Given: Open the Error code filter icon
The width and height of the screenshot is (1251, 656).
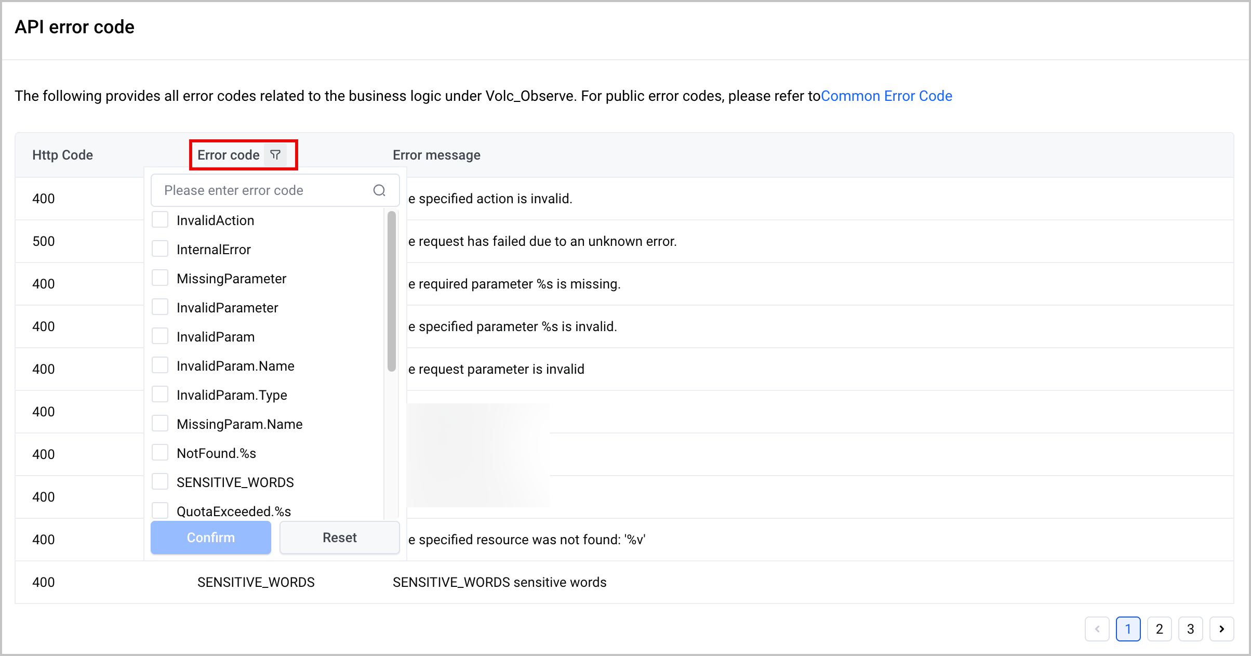Looking at the screenshot, I should click(x=275, y=155).
